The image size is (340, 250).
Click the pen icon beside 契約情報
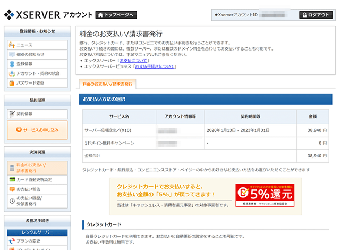pos(12,114)
